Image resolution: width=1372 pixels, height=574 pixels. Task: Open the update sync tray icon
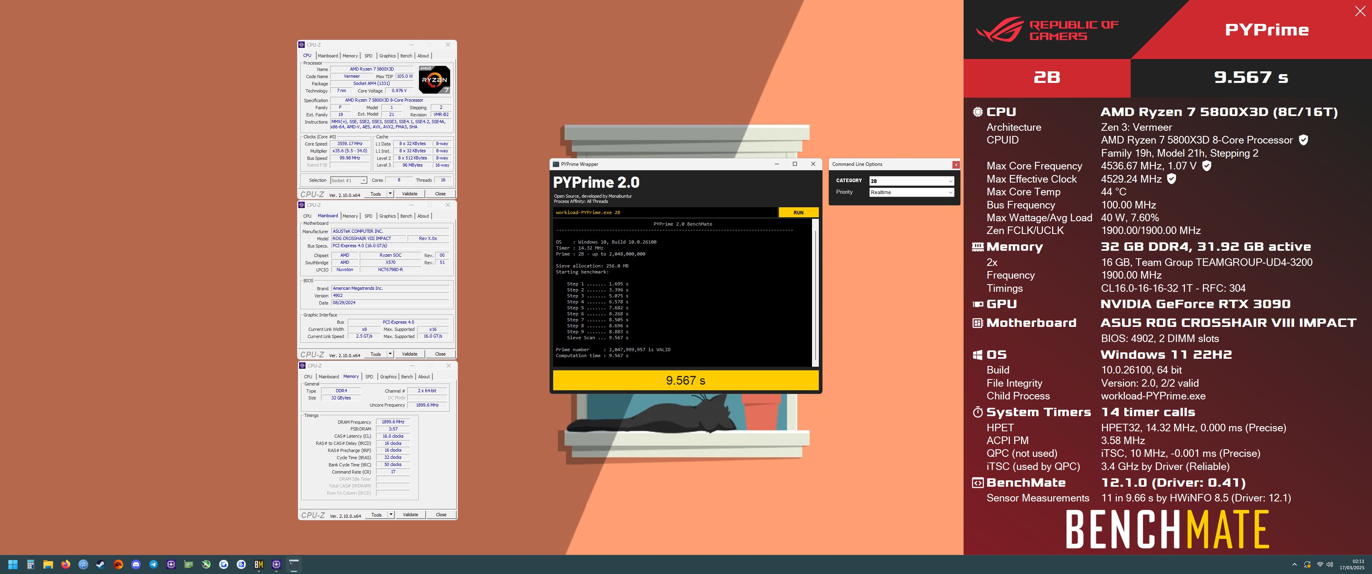point(1307,564)
